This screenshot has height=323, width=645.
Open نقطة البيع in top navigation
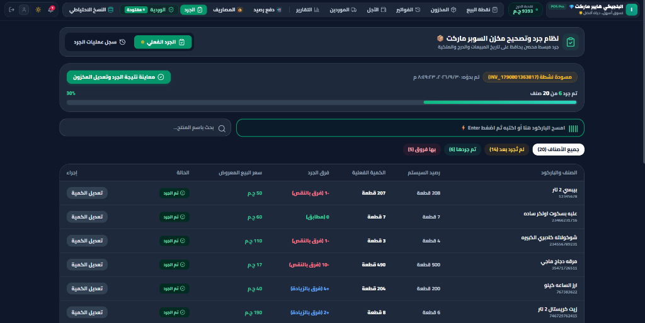pos(482,9)
